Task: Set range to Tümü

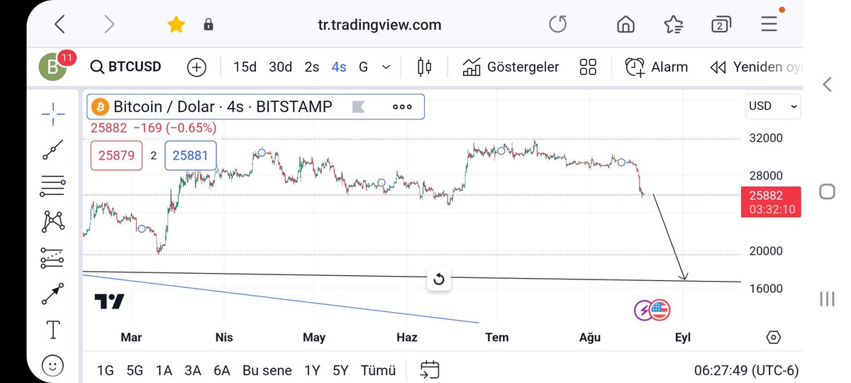Action: (x=378, y=370)
